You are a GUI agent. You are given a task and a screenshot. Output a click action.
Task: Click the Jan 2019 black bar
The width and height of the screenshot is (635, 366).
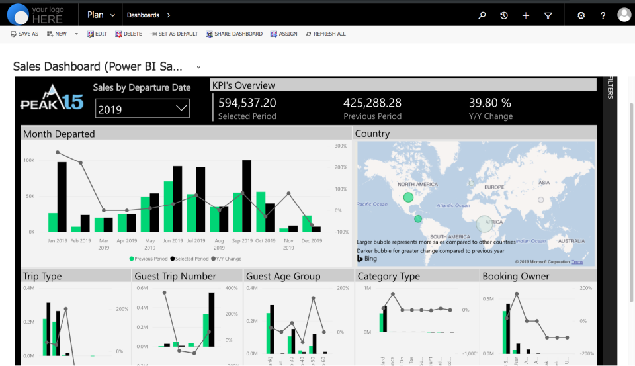(x=62, y=197)
